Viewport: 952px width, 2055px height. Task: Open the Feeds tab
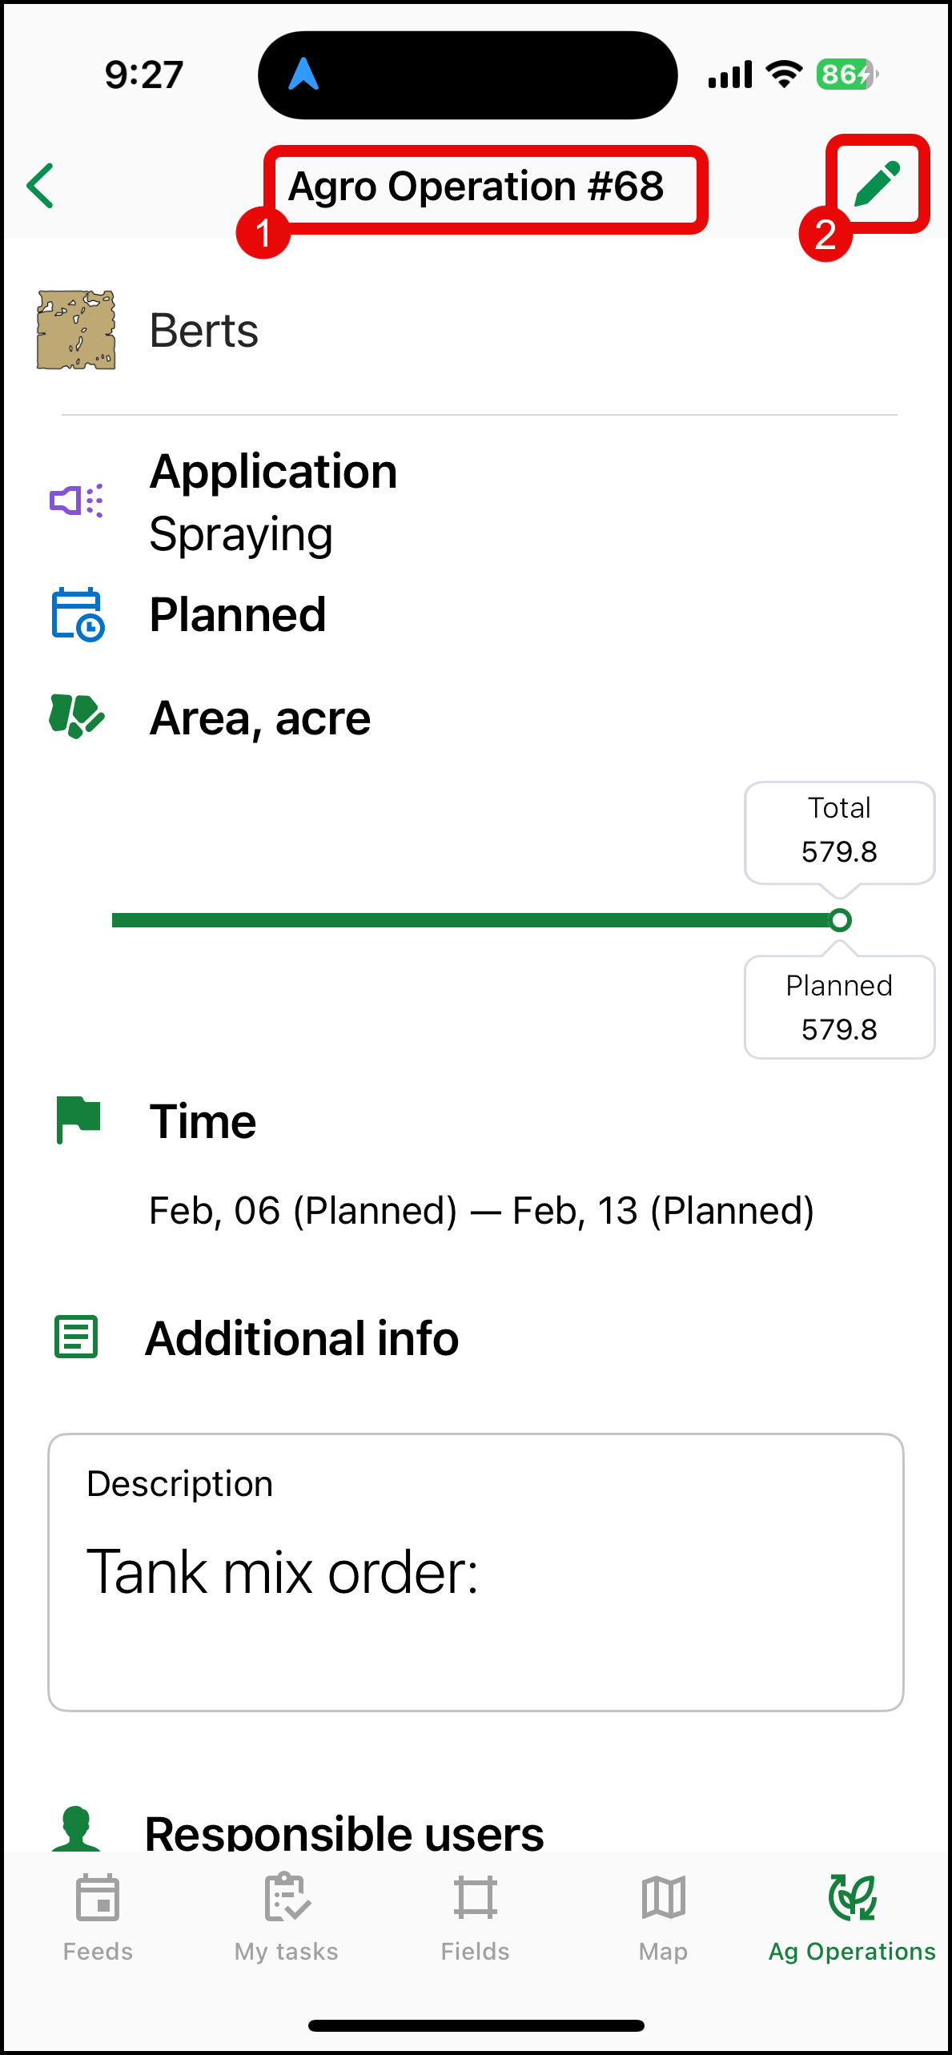[98, 1916]
